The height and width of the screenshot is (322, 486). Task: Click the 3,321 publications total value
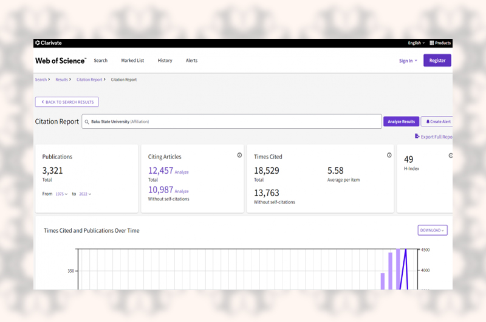[52, 171]
